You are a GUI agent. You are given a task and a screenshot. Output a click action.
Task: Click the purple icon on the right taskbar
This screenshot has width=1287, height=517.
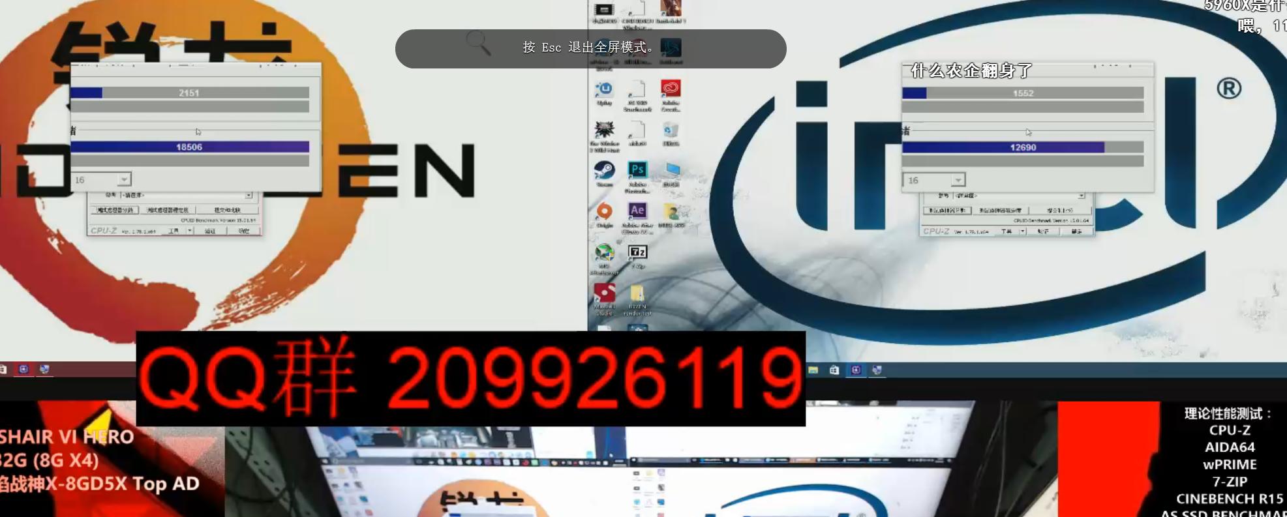(x=856, y=370)
